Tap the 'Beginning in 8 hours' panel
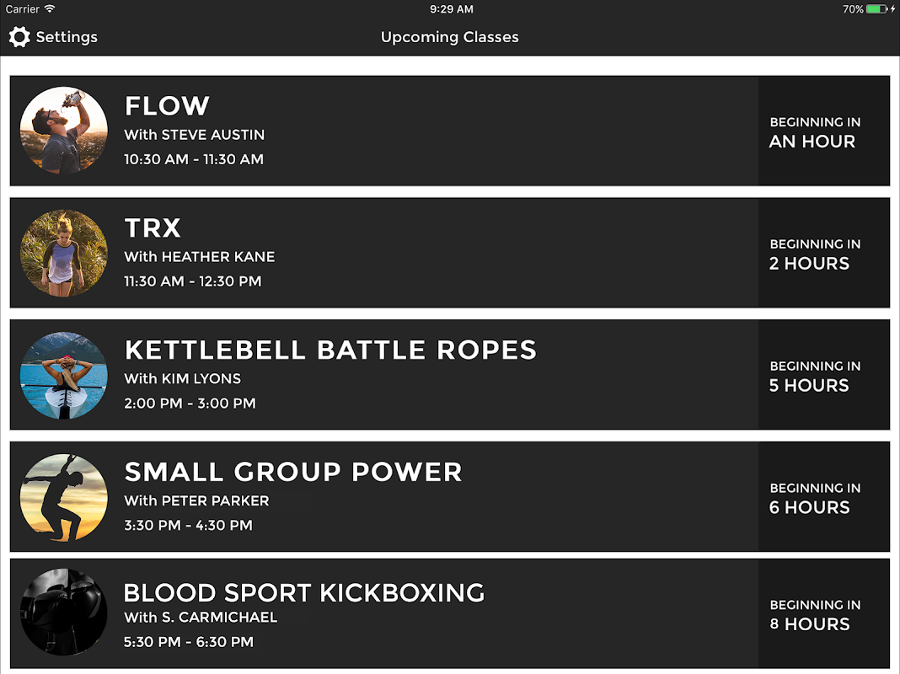The image size is (900, 674). click(x=823, y=614)
